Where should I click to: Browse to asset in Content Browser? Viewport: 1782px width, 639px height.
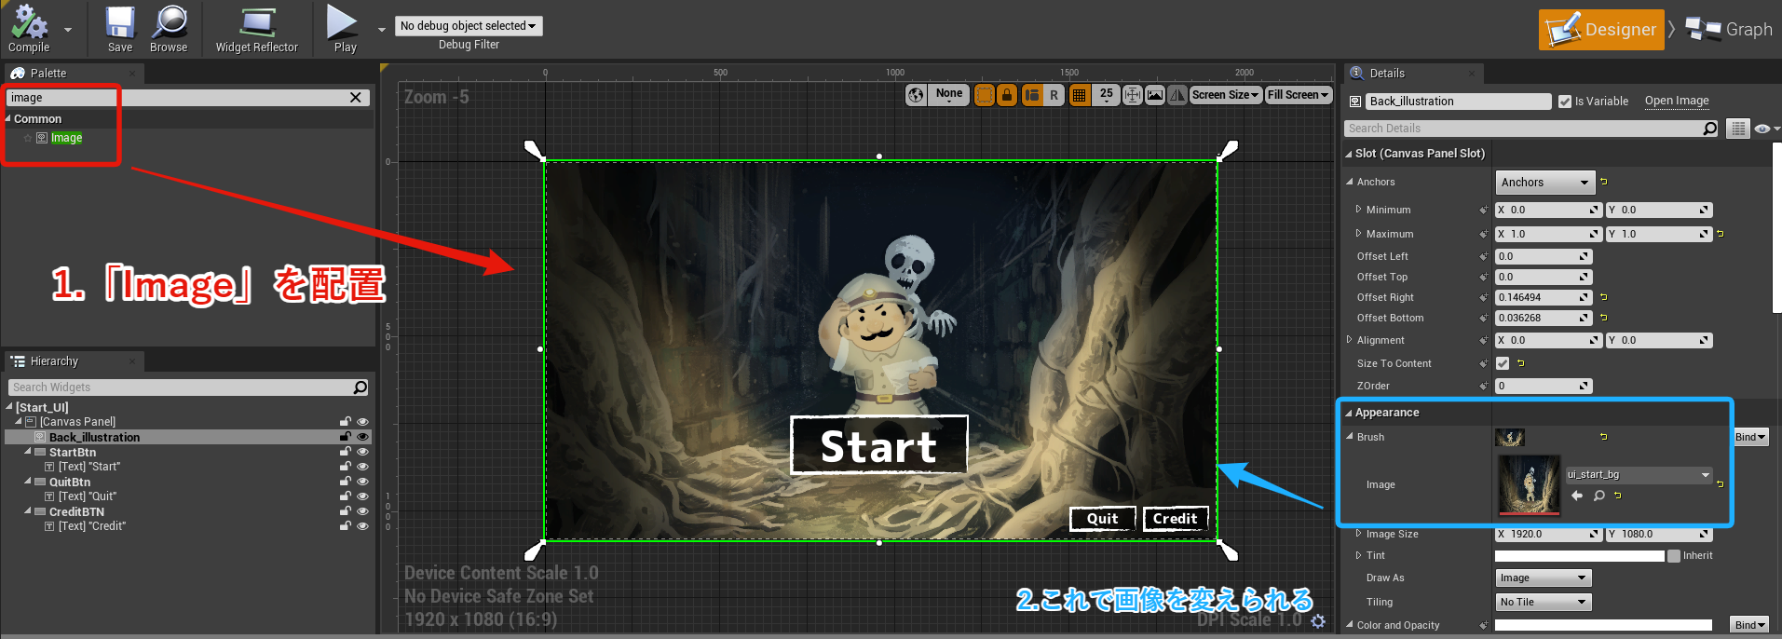pyautogui.click(x=169, y=29)
